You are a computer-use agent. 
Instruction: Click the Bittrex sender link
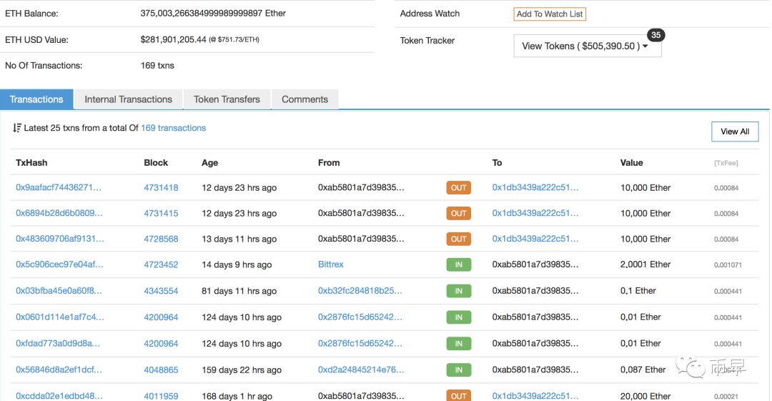point(331,264)
